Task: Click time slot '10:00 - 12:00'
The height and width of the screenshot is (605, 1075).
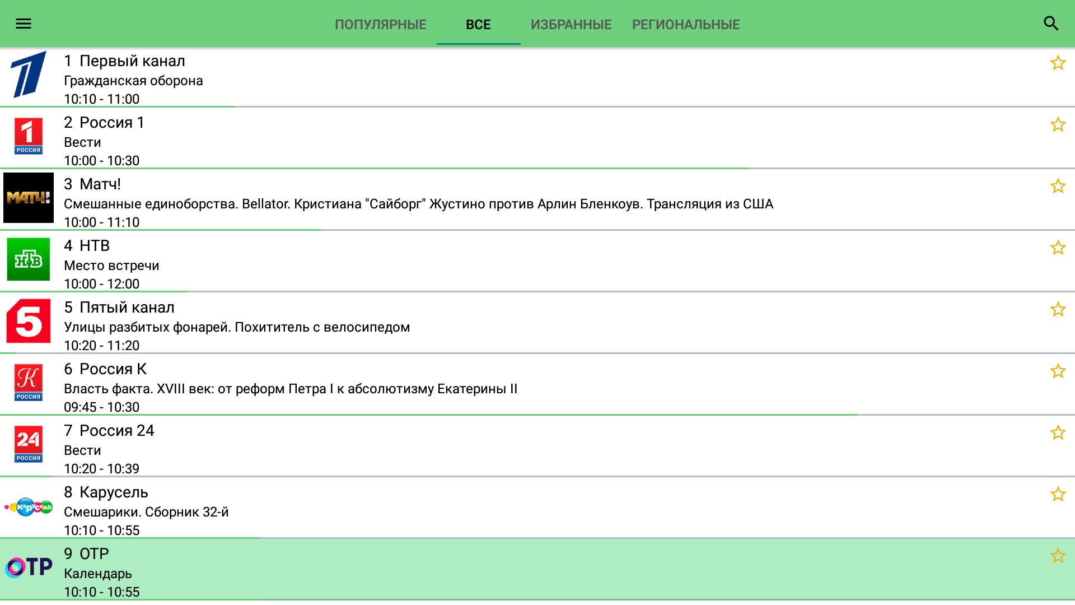Action: point(101,284)
